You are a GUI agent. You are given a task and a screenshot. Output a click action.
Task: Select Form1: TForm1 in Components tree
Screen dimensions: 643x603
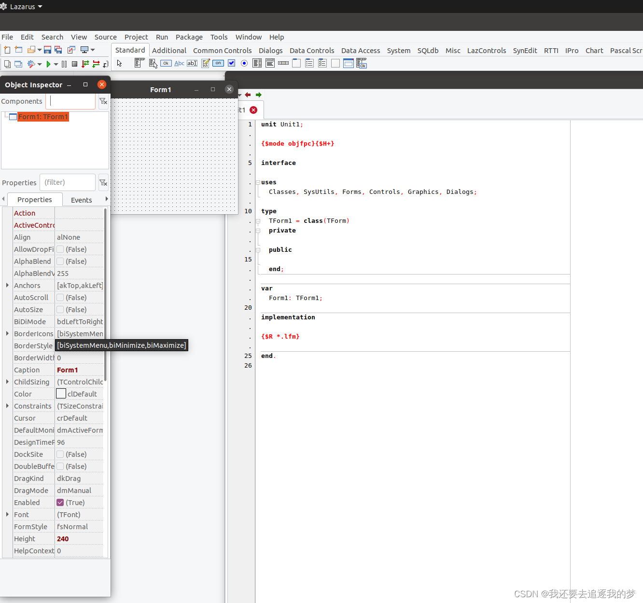43,116
